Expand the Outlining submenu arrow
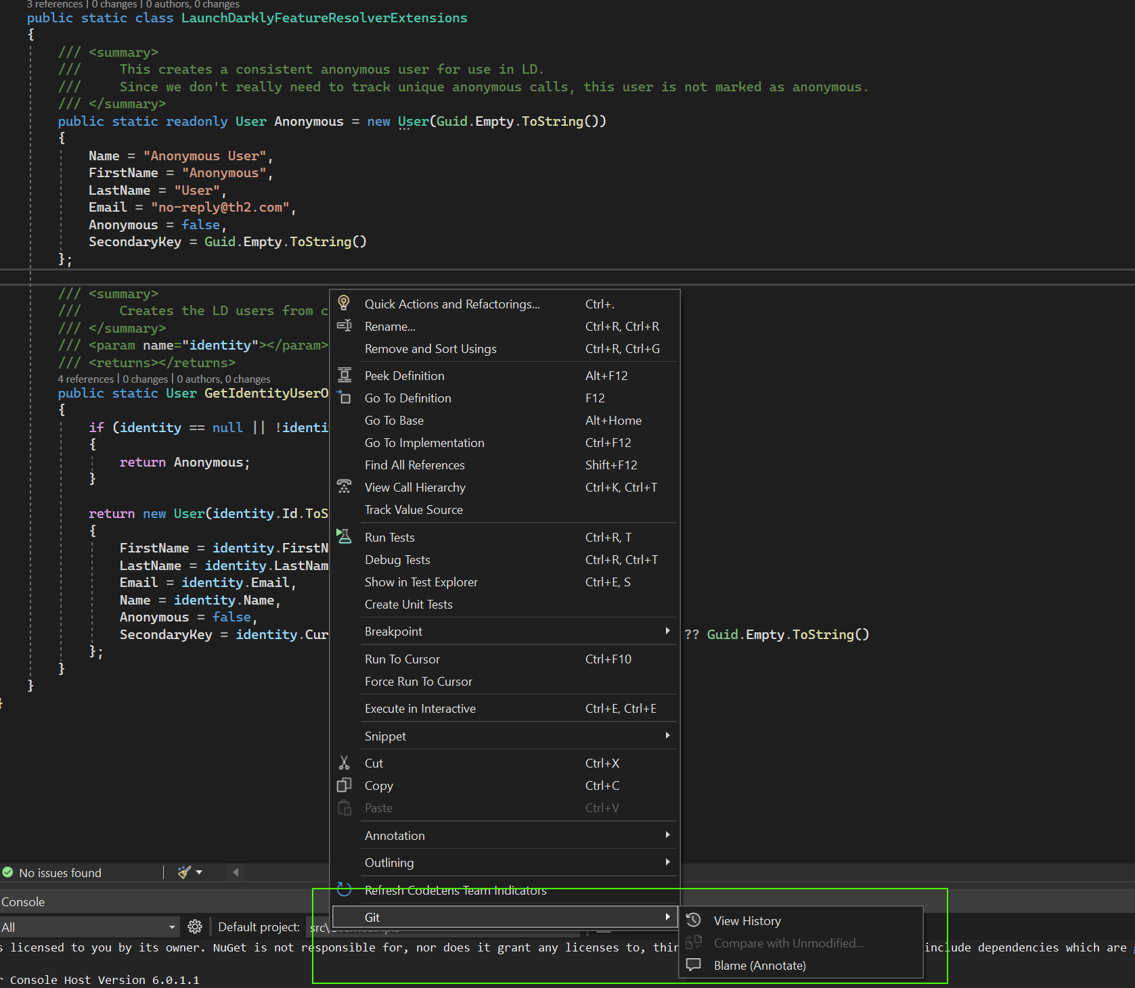Image resolution: width=1135 pixels, height=988 pixels. (x=667, y=862)
